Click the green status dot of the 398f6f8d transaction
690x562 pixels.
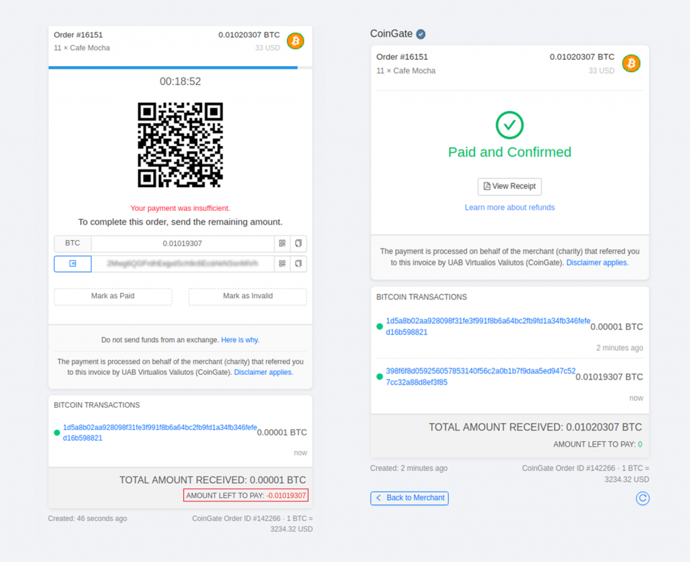(x=379, y=377)
